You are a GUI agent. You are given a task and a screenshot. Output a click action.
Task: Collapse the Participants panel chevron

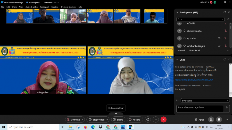click(177, 12)
